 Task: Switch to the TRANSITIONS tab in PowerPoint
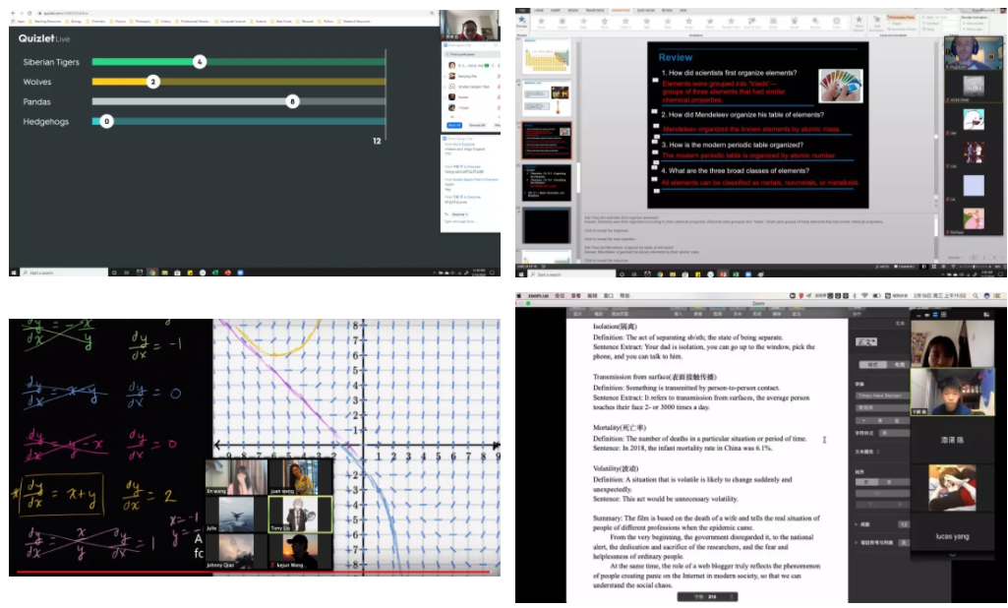[x=595, y=10]
